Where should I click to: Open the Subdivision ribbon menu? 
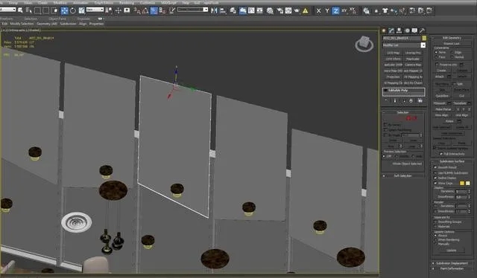[x=68, y=24]
